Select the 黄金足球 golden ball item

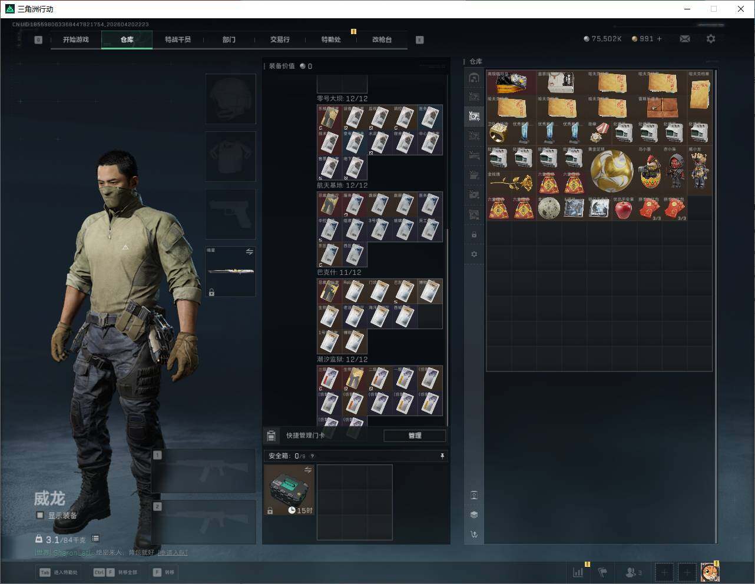pyautogui.click(x=612, y=171)
